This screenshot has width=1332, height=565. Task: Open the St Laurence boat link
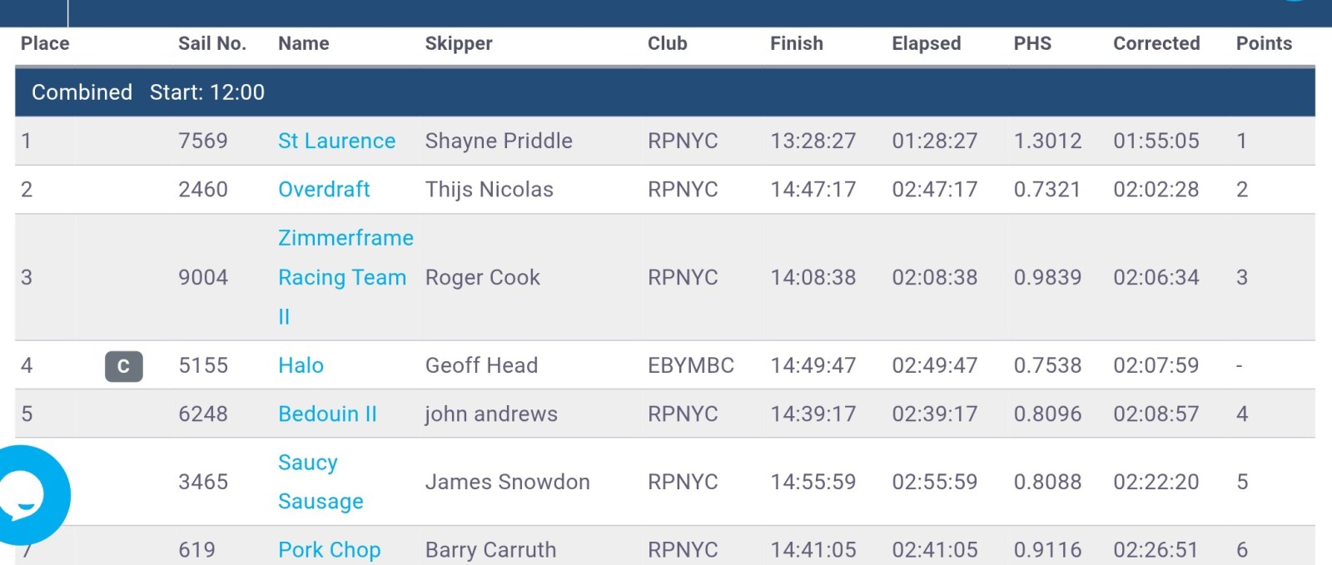(336, 141)
